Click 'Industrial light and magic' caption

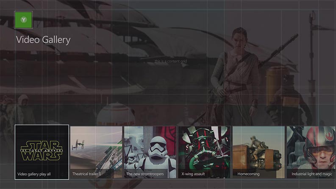pos(313,174)
